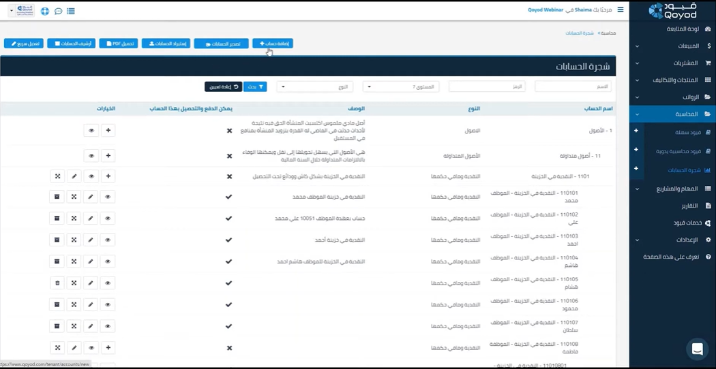Collapse المحاسبة sidebar section
Image resolution: width=716 pixels, height=369 pixels.
[672, 114]
